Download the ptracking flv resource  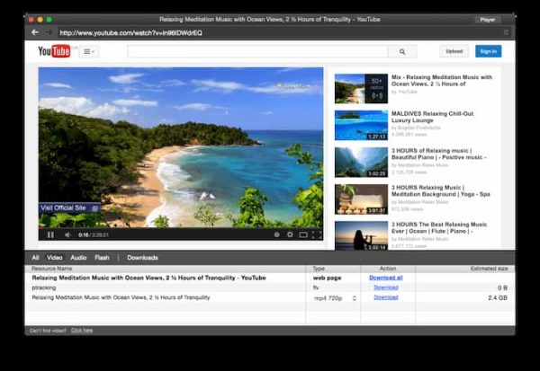tap(386, 287)
